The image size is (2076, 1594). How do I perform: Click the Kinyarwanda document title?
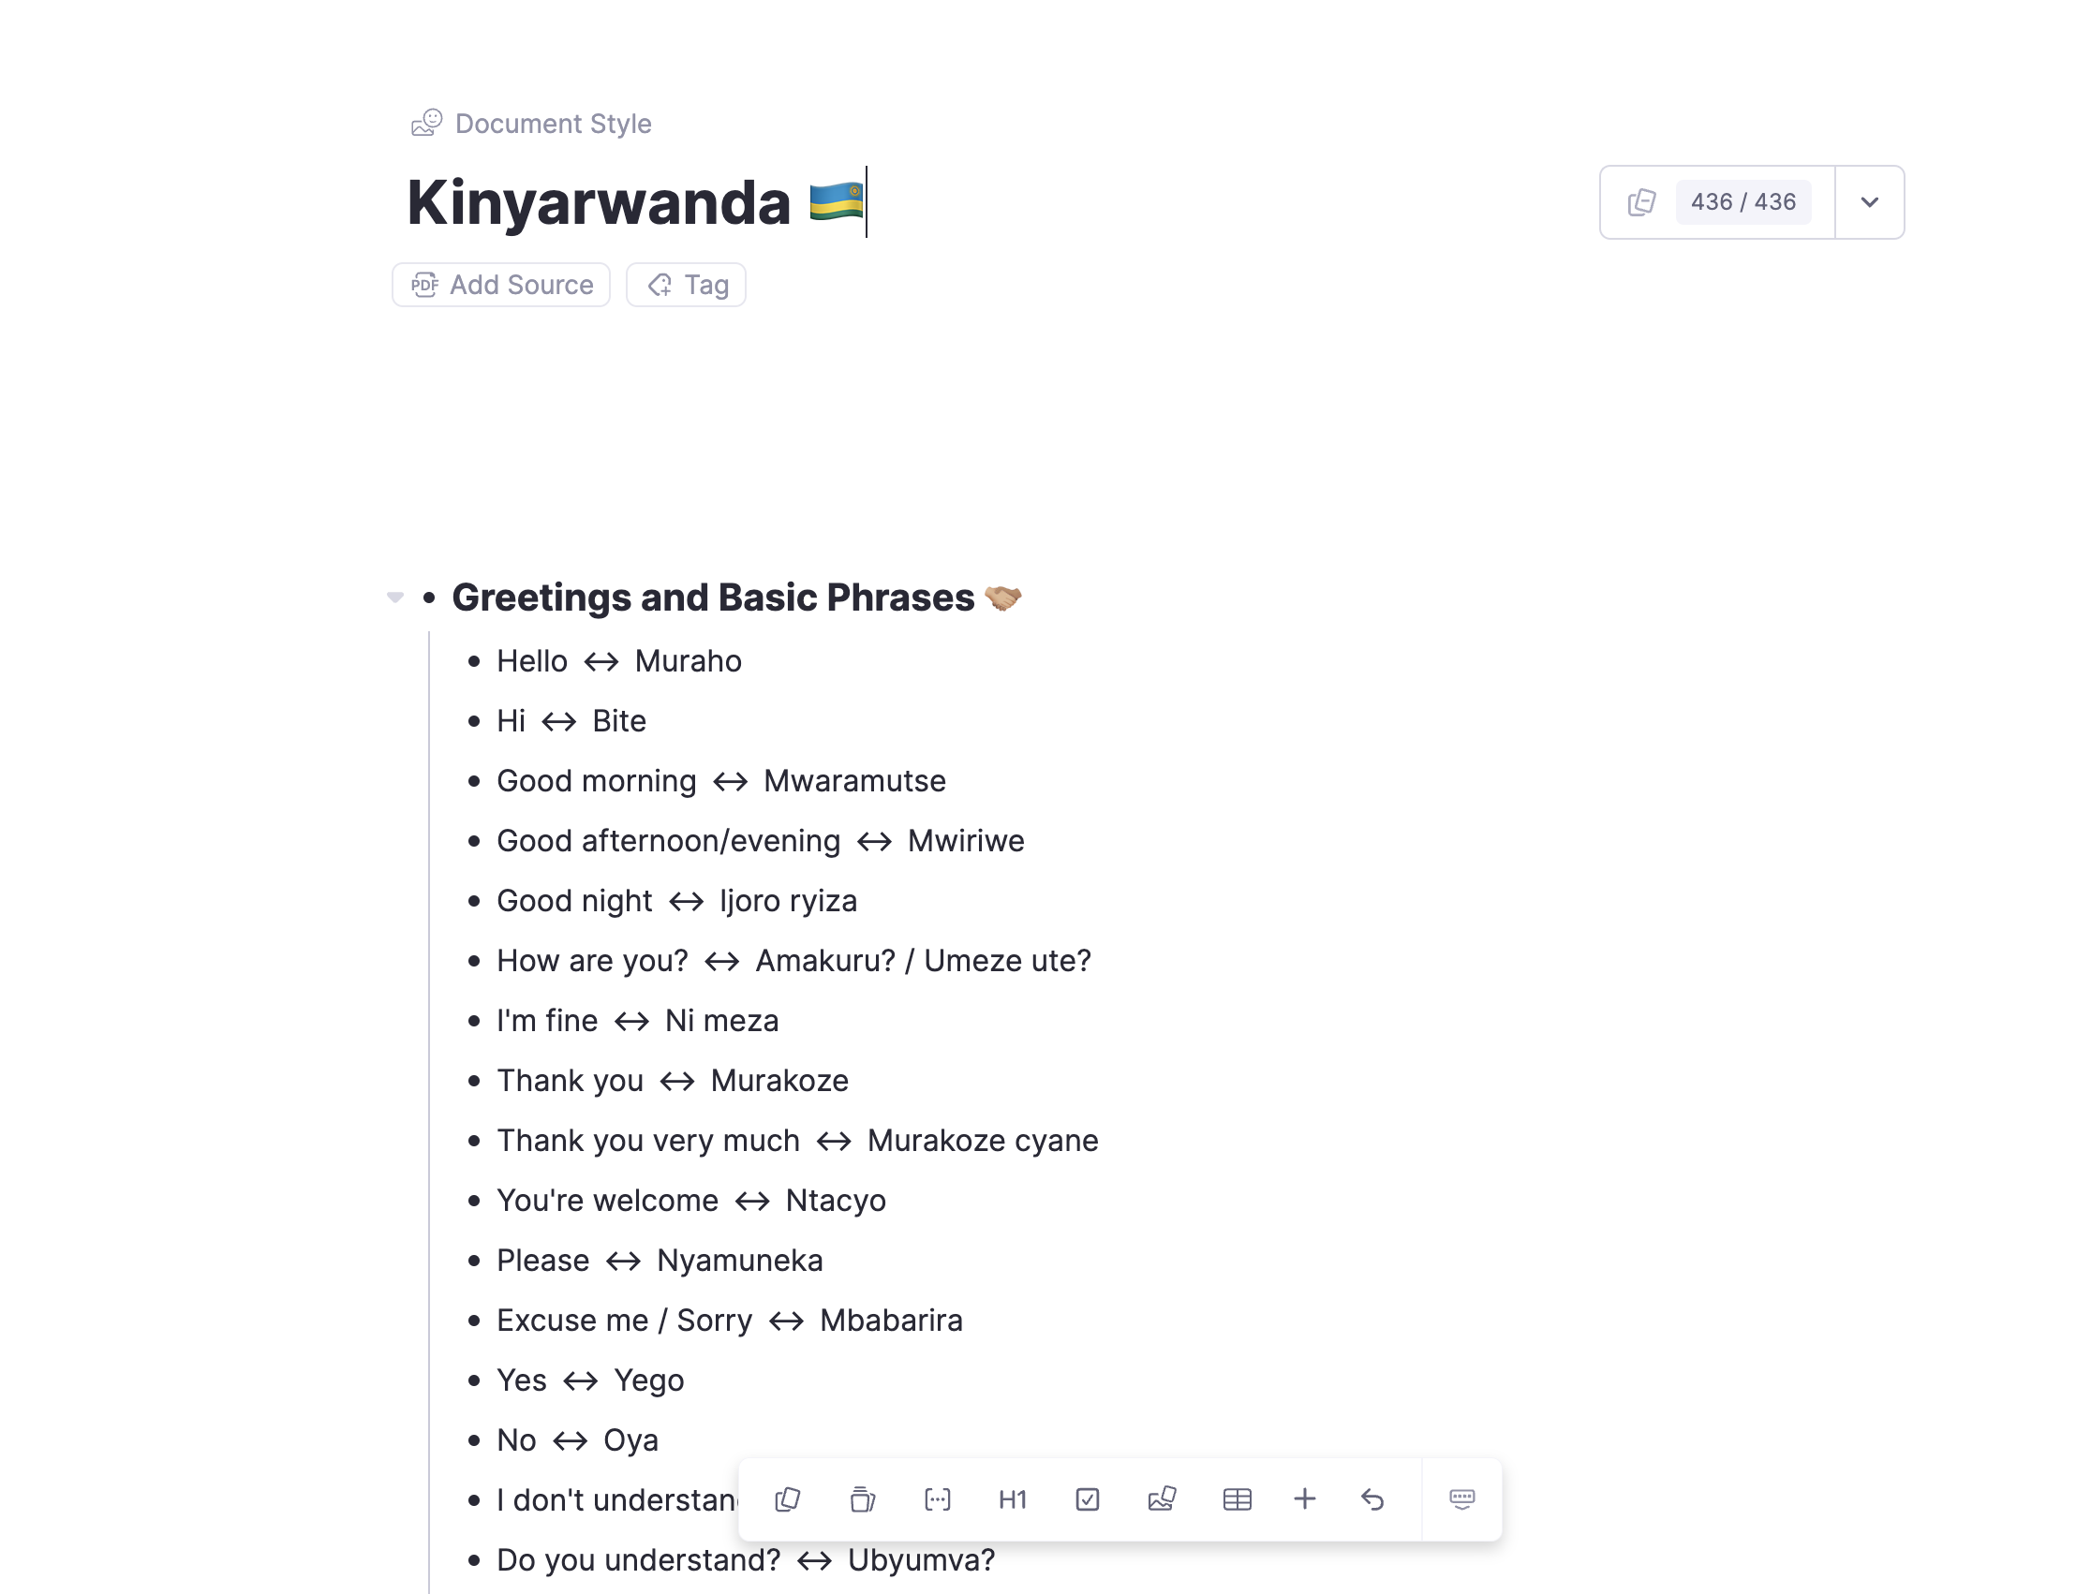click(x=598, y=202)
